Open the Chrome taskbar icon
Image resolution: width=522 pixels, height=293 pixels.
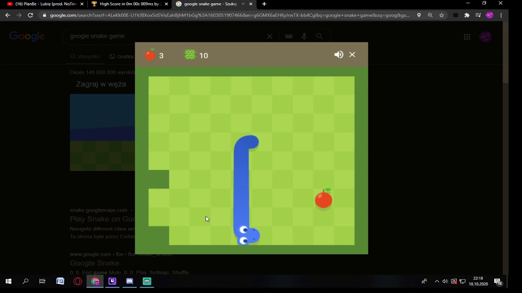click(95, 281)
